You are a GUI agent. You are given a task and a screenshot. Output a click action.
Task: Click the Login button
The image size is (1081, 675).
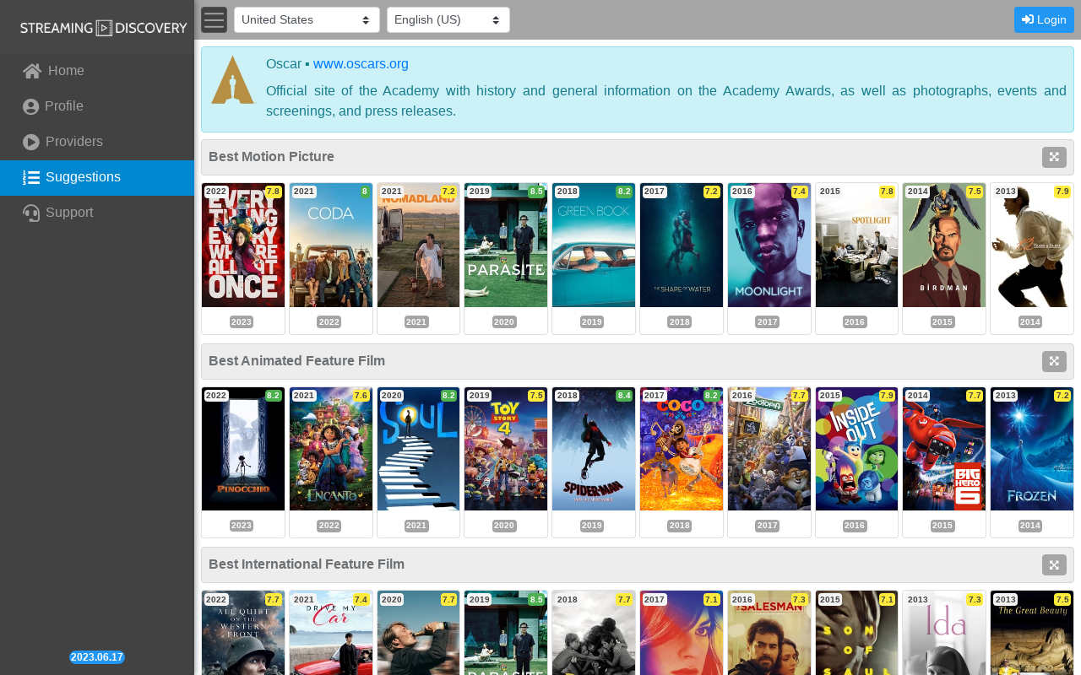click(1044, 19)
